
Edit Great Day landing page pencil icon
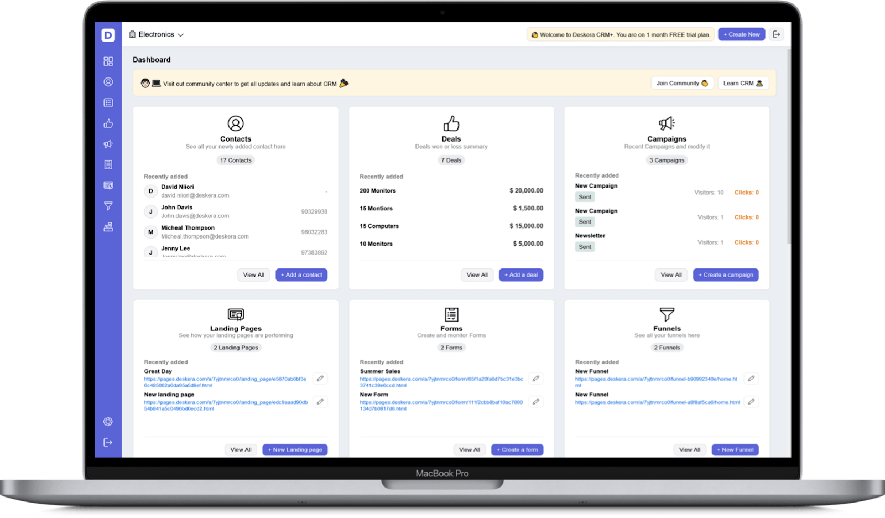coord(320,379)
